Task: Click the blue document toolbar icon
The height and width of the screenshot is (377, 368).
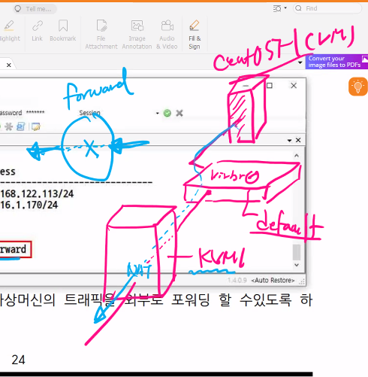Action: coord(20,126)
